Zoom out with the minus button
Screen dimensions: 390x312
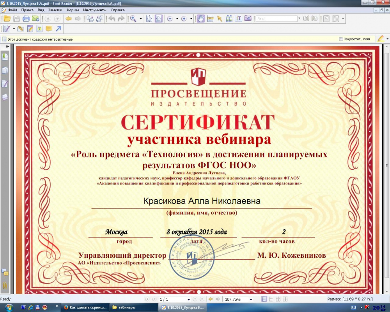tap(170, 19)
